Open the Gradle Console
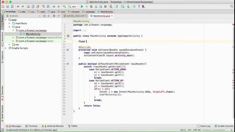The image size is (235, 132). (x=224, y=126)
